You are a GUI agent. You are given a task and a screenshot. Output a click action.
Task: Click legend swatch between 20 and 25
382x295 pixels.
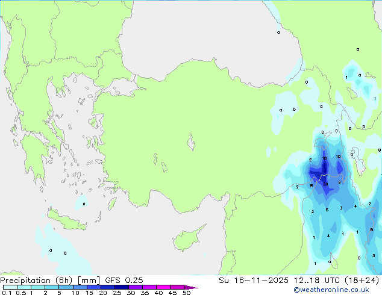[108, 287]
